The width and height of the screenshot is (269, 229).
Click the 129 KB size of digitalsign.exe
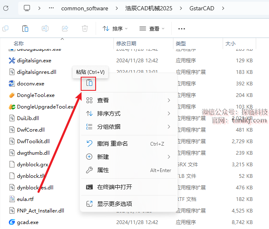[x=244, y=61]
